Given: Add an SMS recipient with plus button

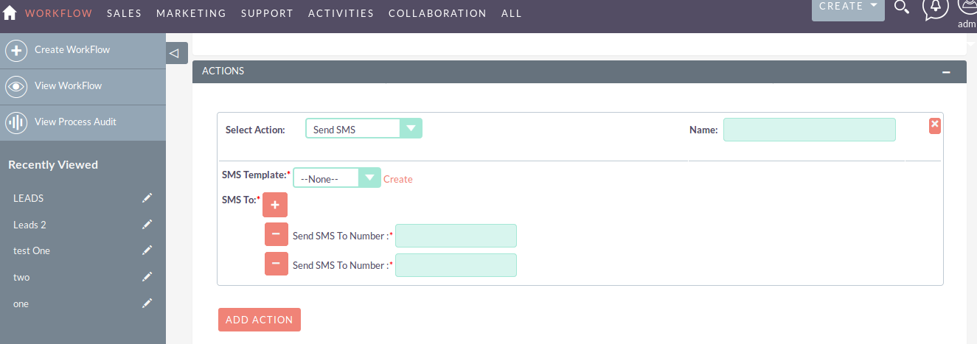Looking at the screenshot, I should 275,205.
